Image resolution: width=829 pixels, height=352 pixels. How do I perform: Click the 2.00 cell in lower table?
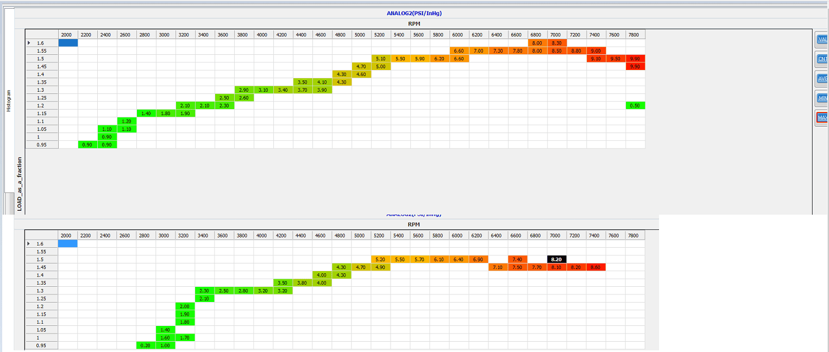185,306
